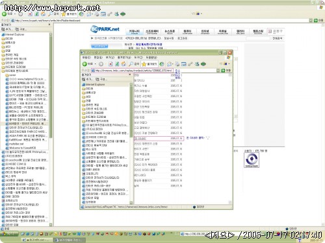Go Home in the BCPARK.net background window

pyautogui.click(x=44, y=14)
